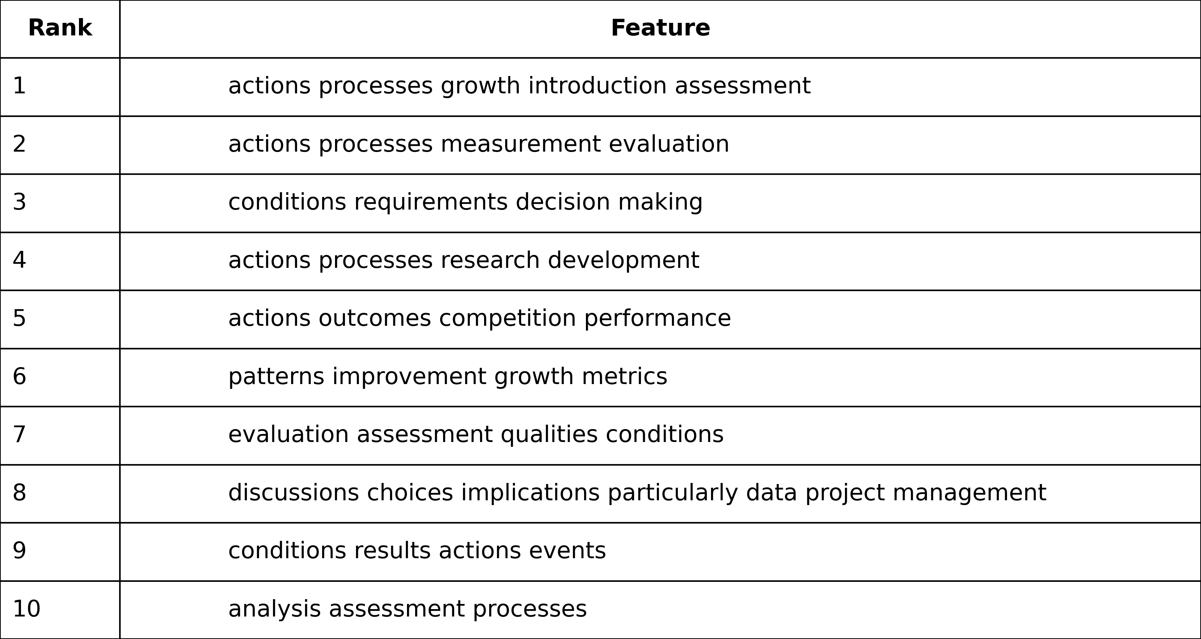Click 'analysis assessment processes' feature cell

(x=407, y=609)
